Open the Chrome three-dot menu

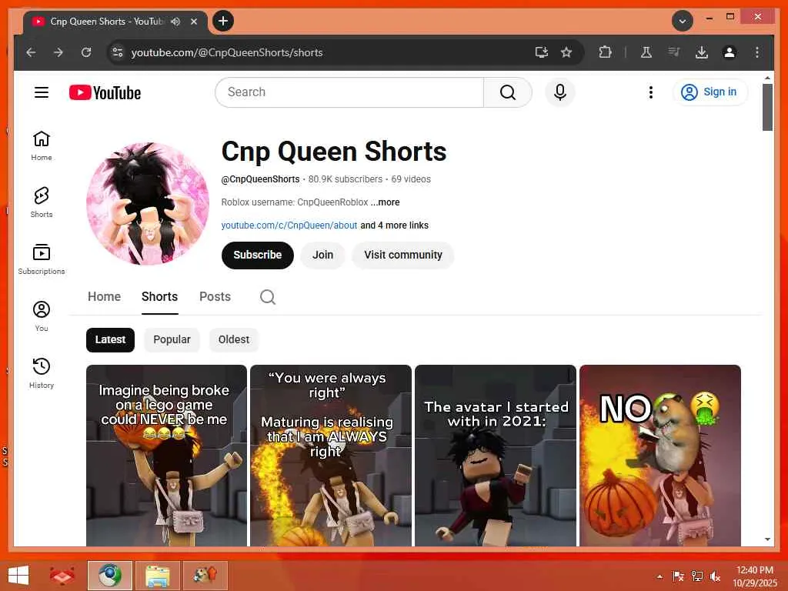coord(757,52)
